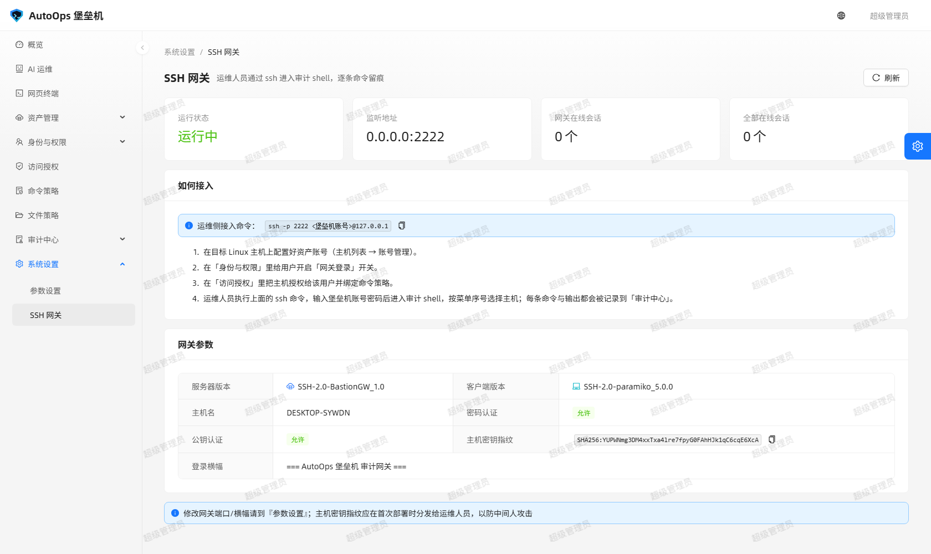Click the 命令策略 sidebar icon
Viewport: 931px width, 554px height.
19,191
